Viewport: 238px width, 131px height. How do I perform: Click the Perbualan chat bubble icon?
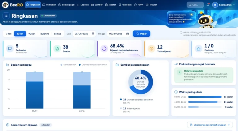tap(10, 49)
